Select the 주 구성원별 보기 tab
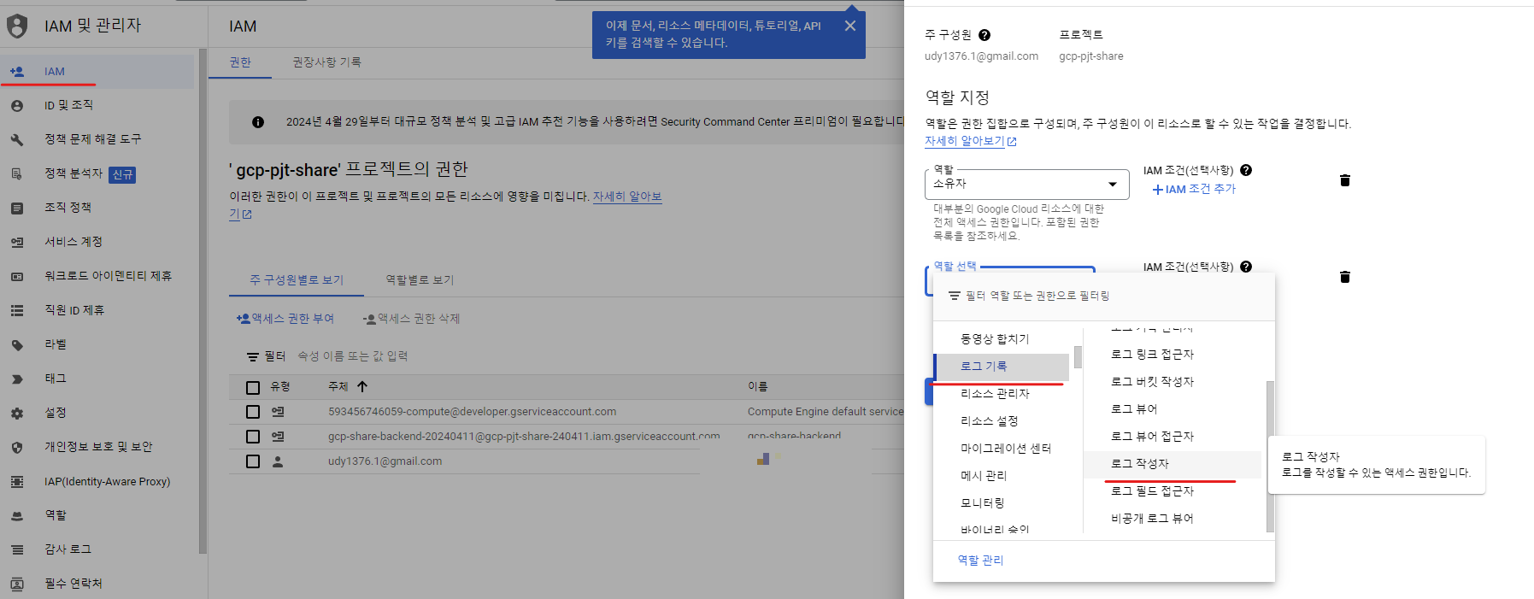 [297, 280]
